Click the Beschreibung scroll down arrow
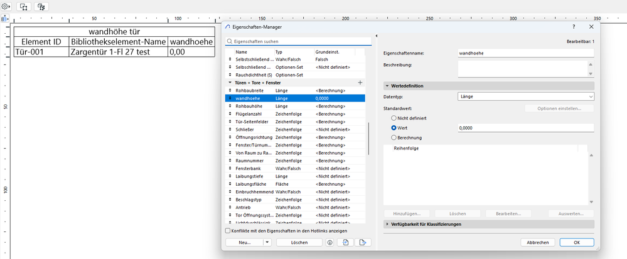The image size is (627, 259). click(591, 74)
